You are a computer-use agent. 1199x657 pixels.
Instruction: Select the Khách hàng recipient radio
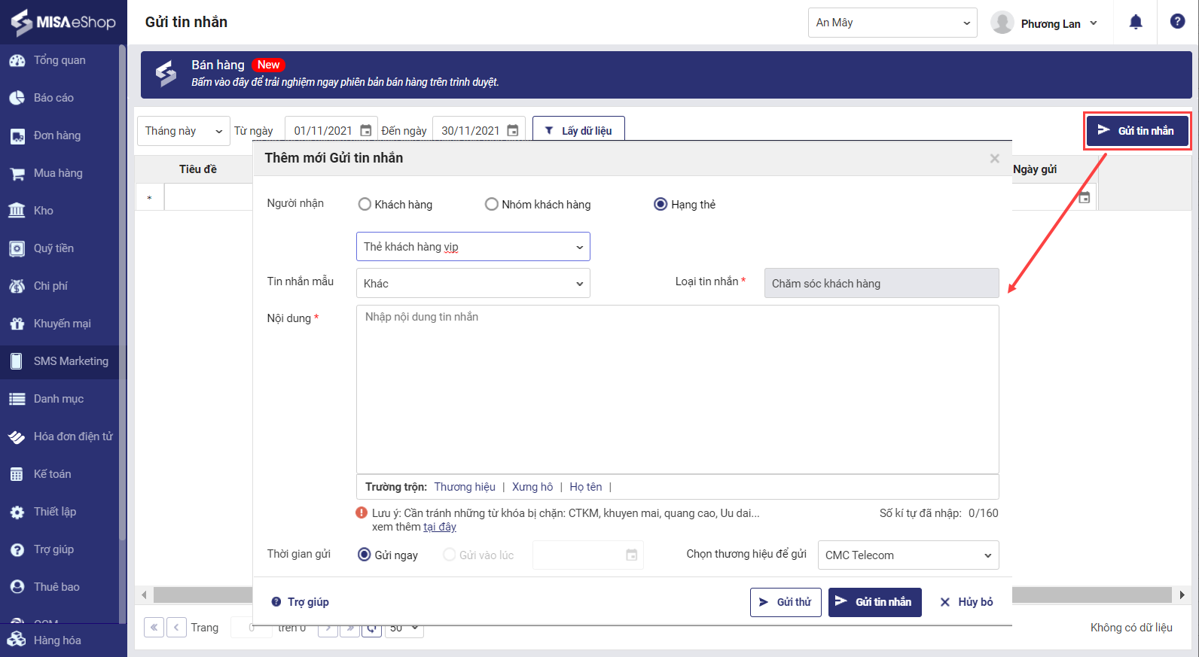(365, 204)
